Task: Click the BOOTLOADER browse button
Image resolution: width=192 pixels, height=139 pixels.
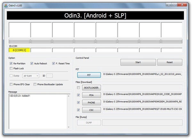Action: click(92, 88)
